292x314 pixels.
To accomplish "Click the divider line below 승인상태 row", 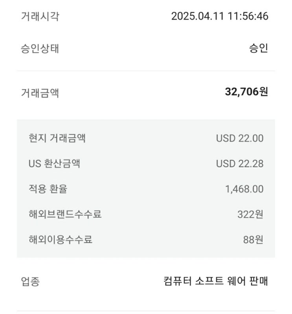I will 146,71.
